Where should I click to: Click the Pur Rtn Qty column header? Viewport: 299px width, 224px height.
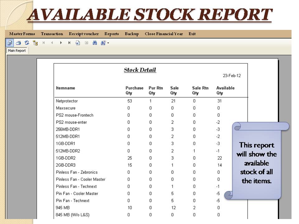(156, 91)
